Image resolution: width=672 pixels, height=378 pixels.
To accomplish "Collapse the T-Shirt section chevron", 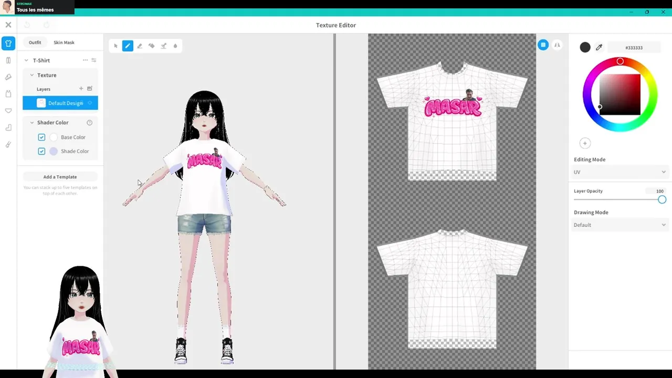I will pyautogui.click(x=26, y=60).
